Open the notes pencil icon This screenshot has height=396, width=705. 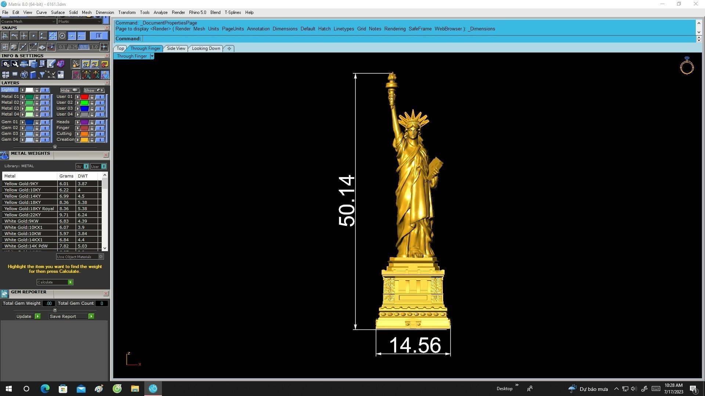click(51, 64)
